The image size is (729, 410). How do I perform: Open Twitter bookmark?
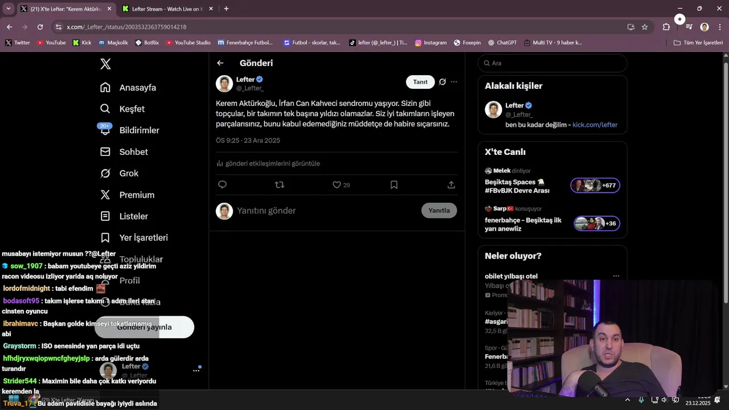[18, 43]
